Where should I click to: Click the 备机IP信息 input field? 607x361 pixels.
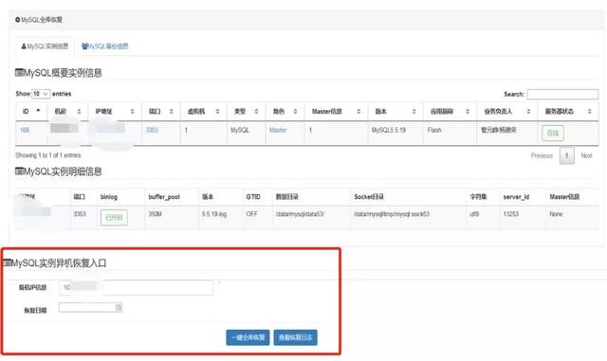(x=136, y=287)
